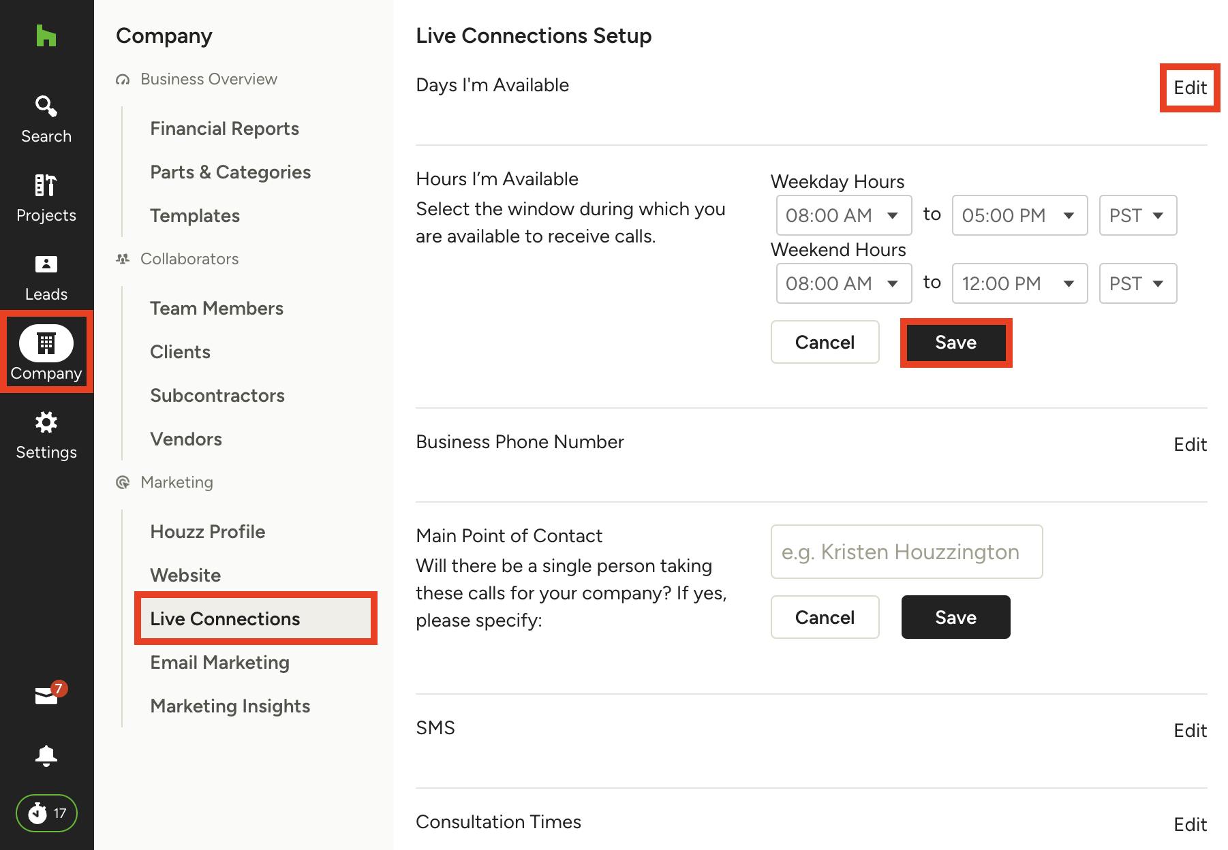
Task: Open the weekday start time dropdown
Action: point(843,215)
